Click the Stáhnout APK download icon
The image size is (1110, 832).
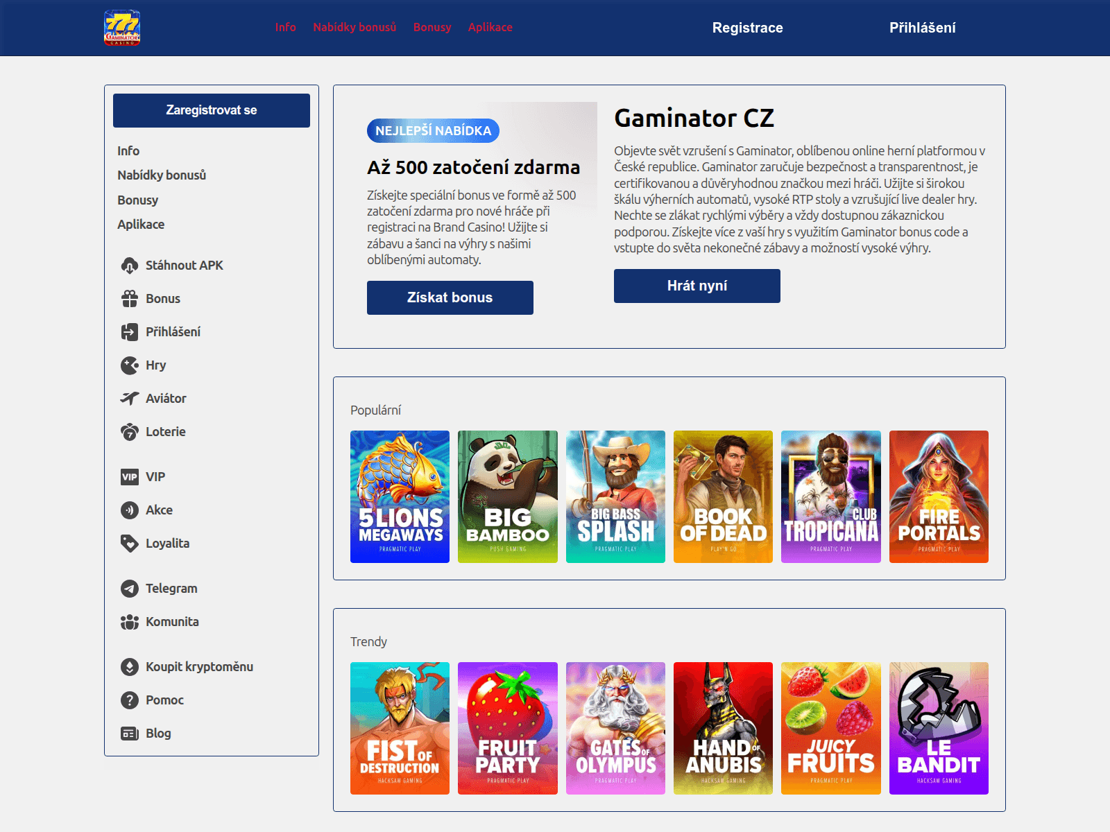pyautogui.click(x=130, y=266)
